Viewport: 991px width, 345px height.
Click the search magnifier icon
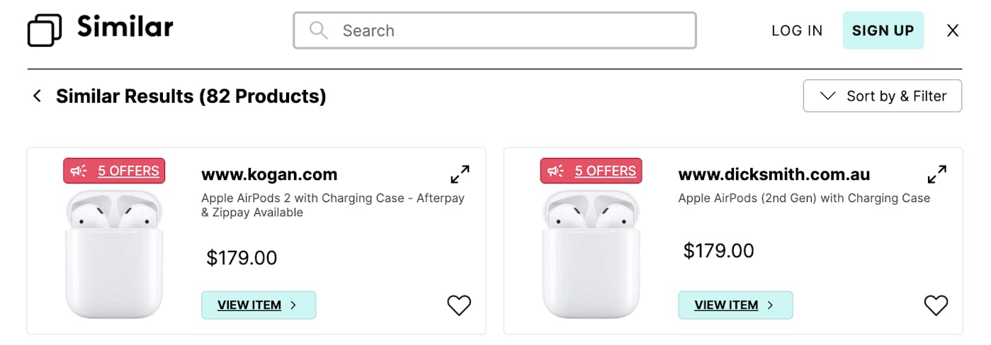[x=319, y=30]
